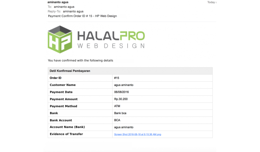Screen dimensions: 260x152
Task: Select the Order ID value #15
Action: click(116, 78)
